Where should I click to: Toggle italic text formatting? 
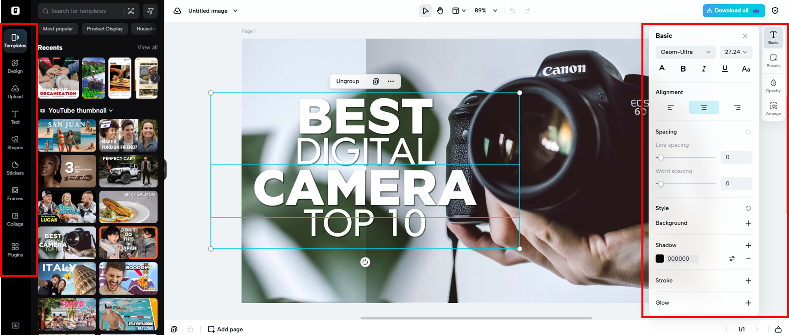(x=704, y=69)
